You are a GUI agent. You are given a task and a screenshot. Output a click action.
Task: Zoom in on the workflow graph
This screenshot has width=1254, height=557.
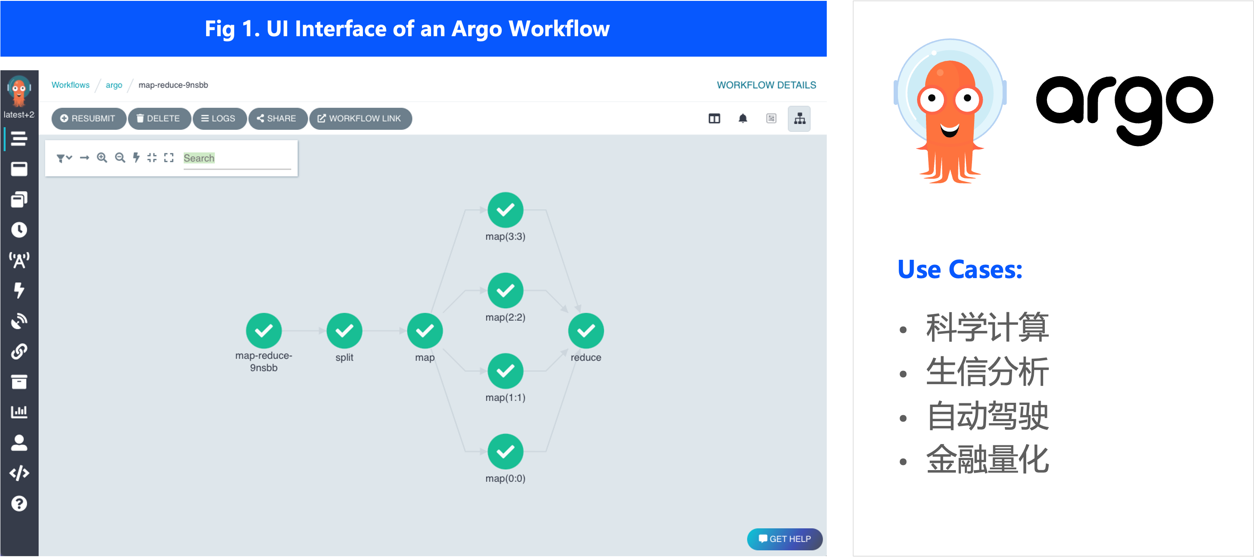point(102,158)
